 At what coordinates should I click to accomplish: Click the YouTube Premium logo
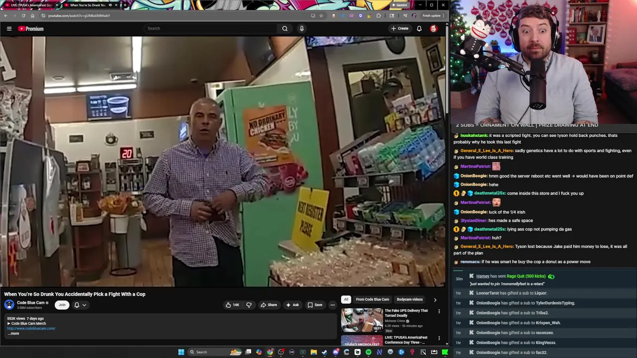click(x=31, y=29)
